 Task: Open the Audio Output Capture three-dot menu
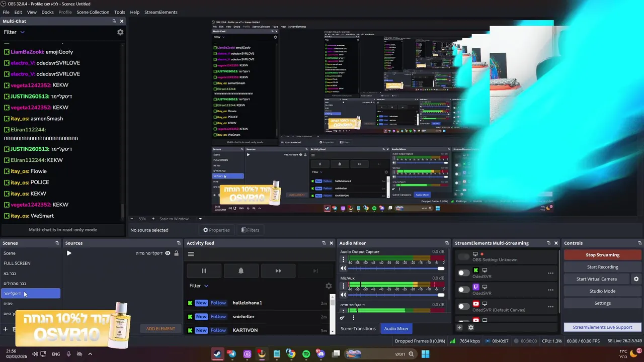coord(344,260)
